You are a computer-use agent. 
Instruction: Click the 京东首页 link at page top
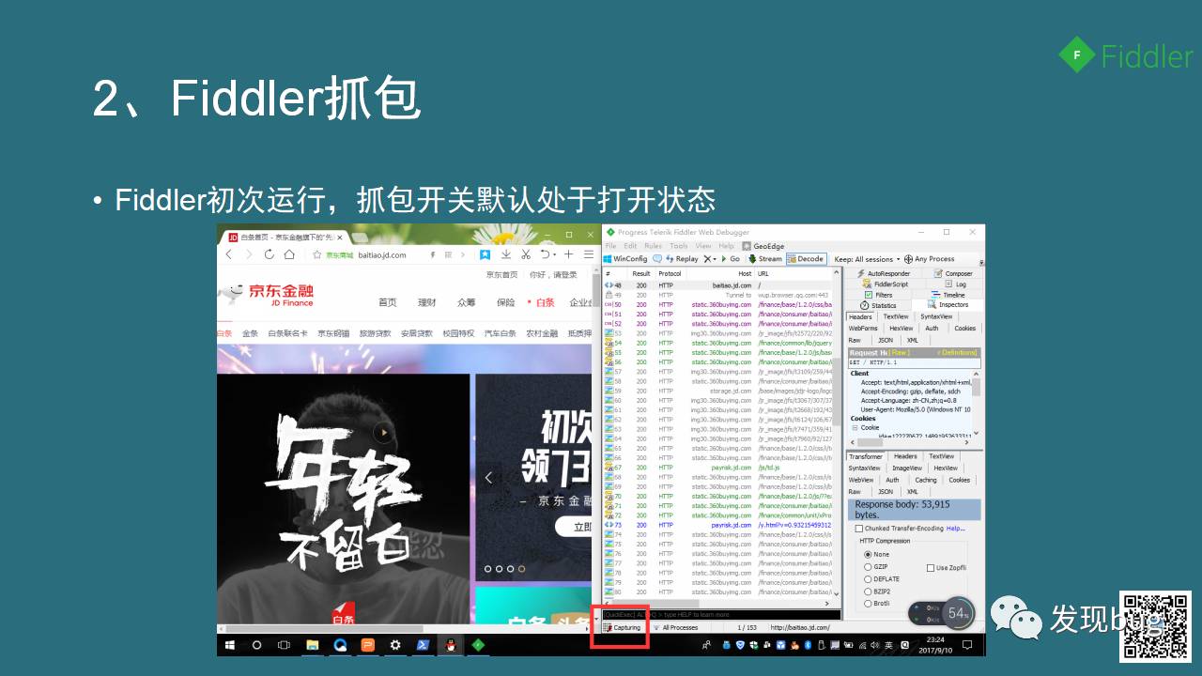501,275
